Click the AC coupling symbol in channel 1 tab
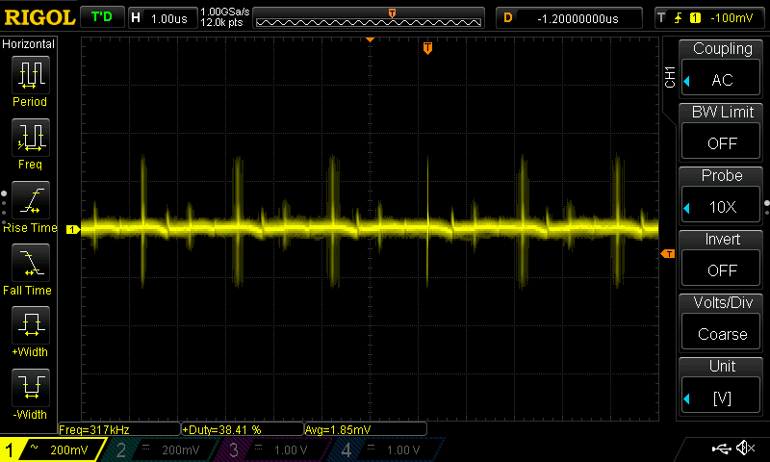The image size is (770, 462). 34,448
